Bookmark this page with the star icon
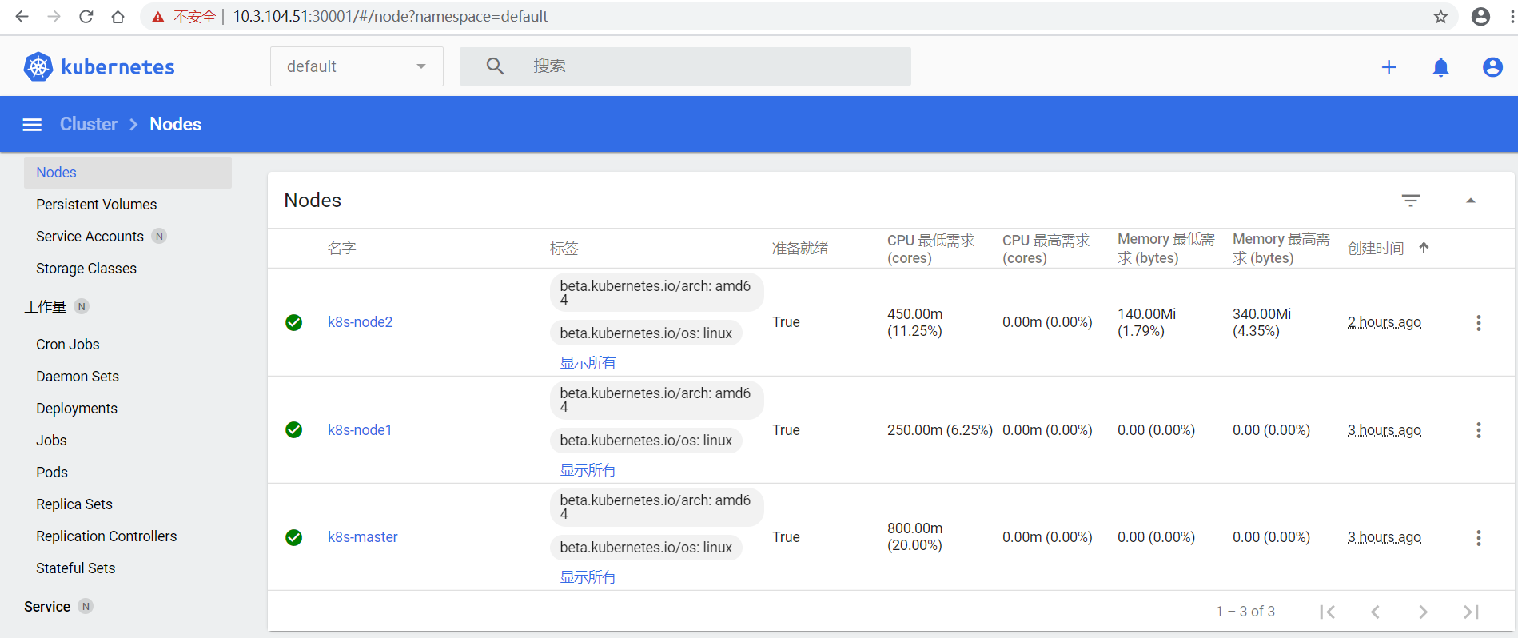Image resolution: width=1518 pixels, height=638 pixels. click(1440, 17)
